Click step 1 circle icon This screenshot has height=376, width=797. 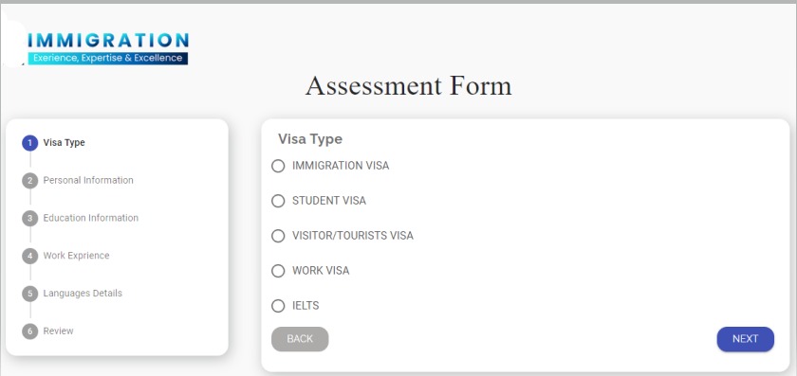30,143
